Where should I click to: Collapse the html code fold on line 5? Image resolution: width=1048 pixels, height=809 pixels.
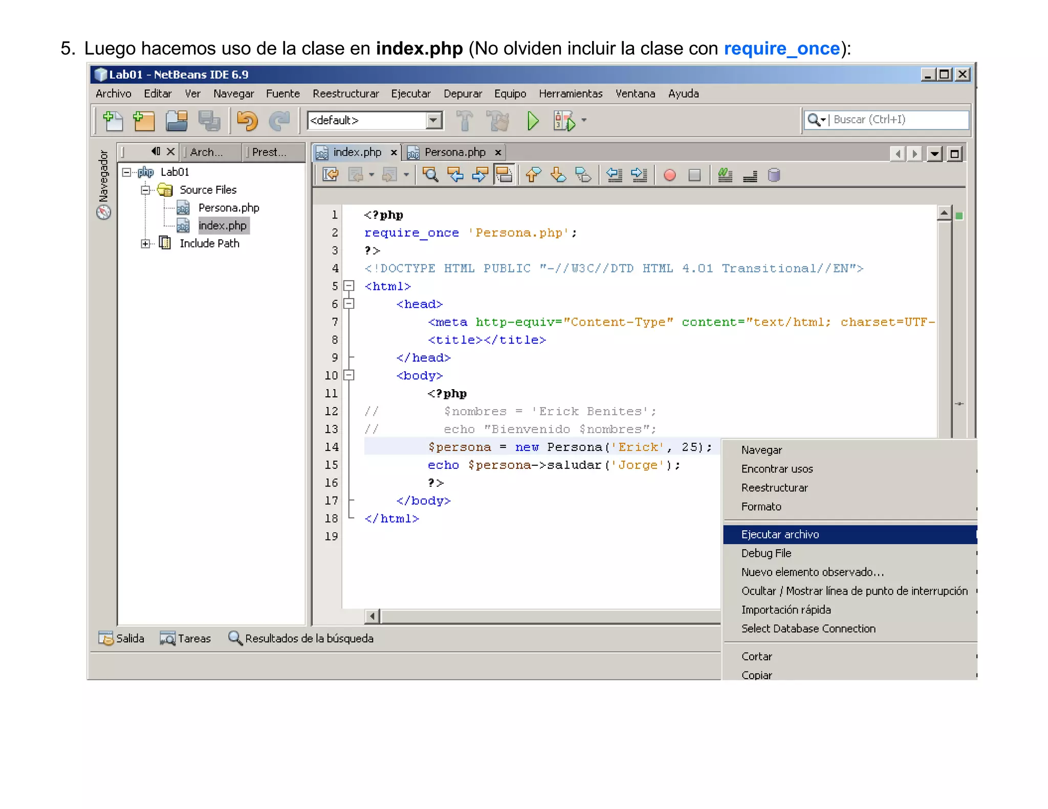tap(348, 286)
